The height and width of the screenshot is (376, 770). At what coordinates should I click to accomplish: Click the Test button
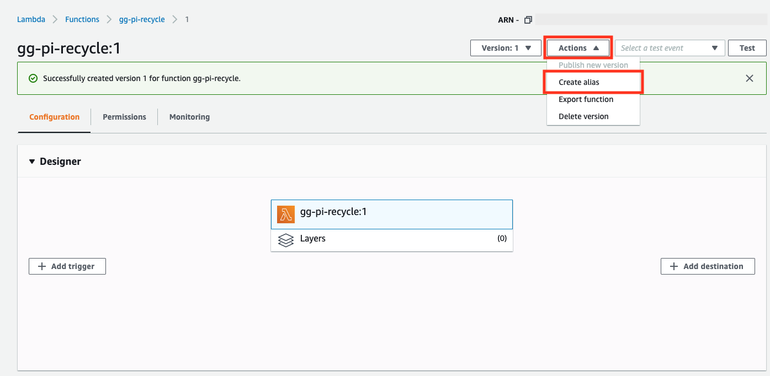point(747,48)
